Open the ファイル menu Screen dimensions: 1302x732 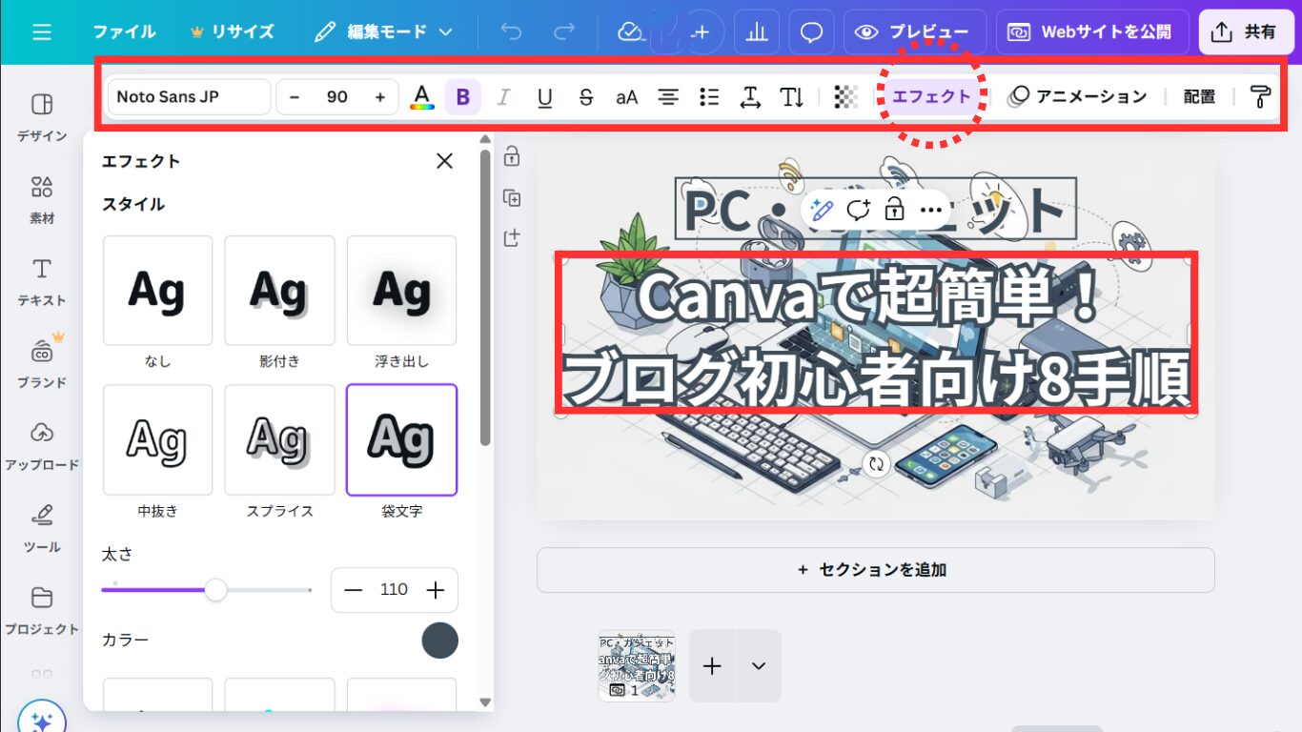point(124,31)
